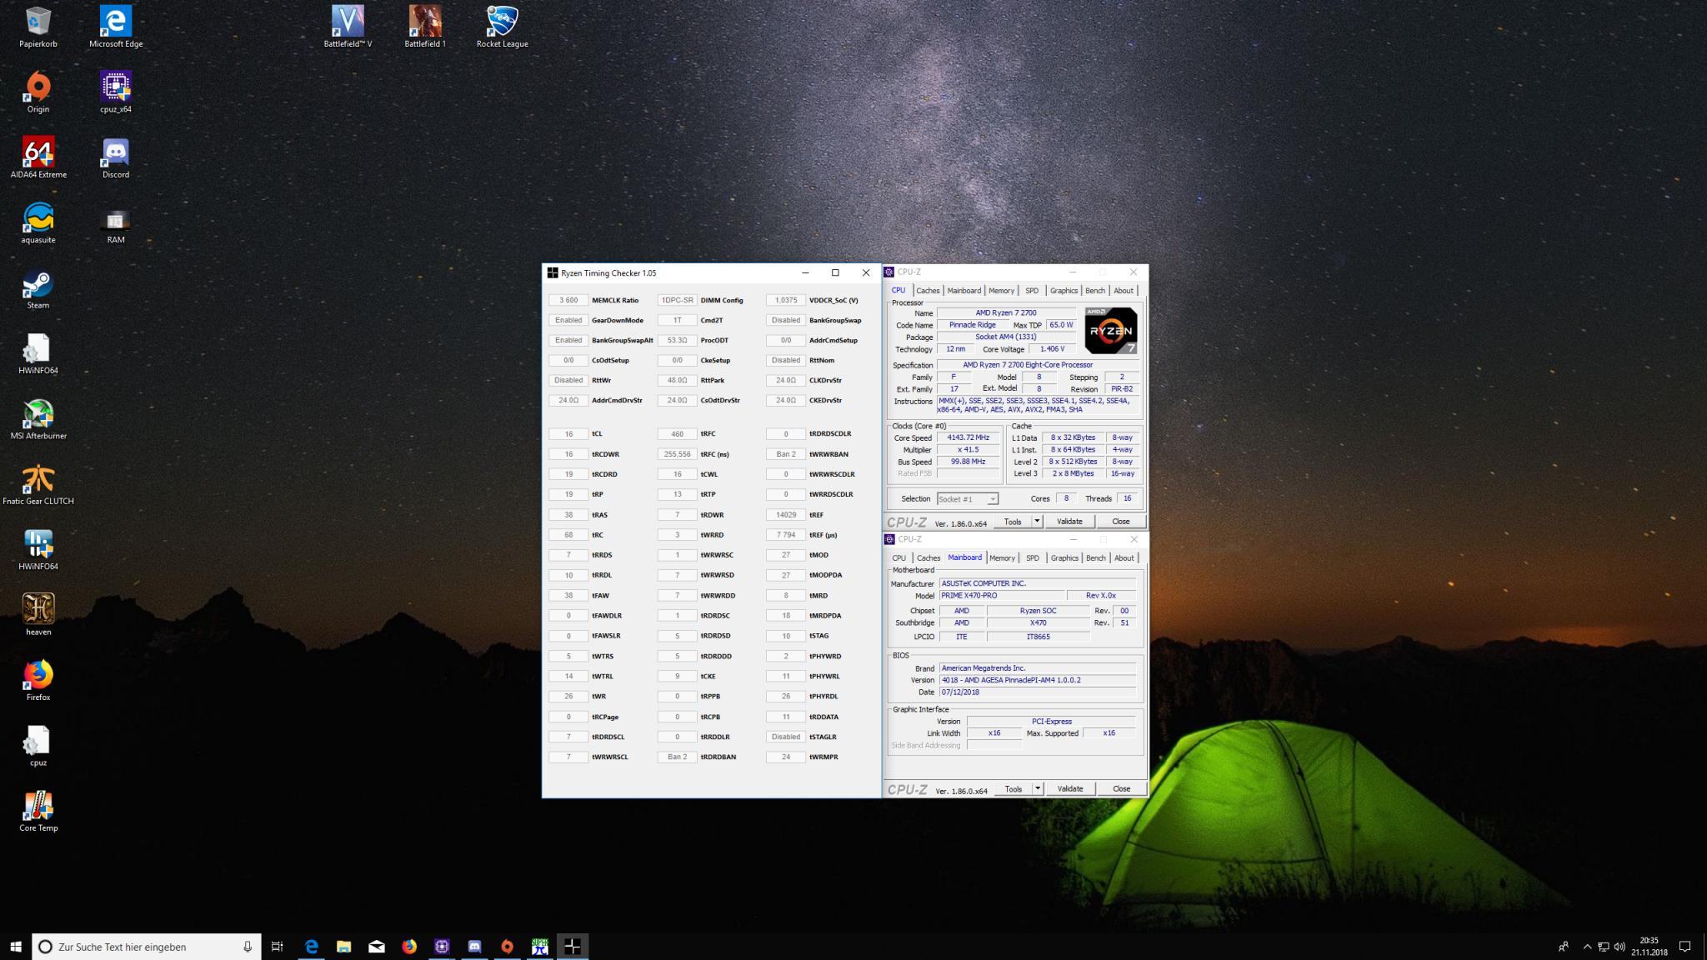Show hidden system tray icons
The height and width of the screenshot is (960, 1707).
[1586, 946]
